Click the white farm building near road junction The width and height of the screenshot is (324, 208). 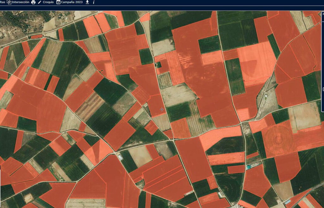click(x=120, y=157)
